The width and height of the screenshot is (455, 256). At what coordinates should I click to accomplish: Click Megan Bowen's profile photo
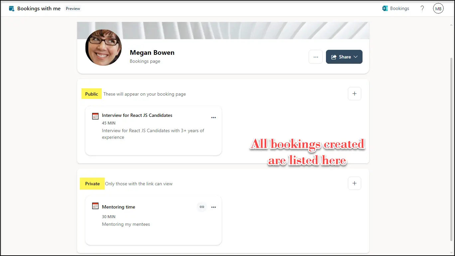[103, 47]
